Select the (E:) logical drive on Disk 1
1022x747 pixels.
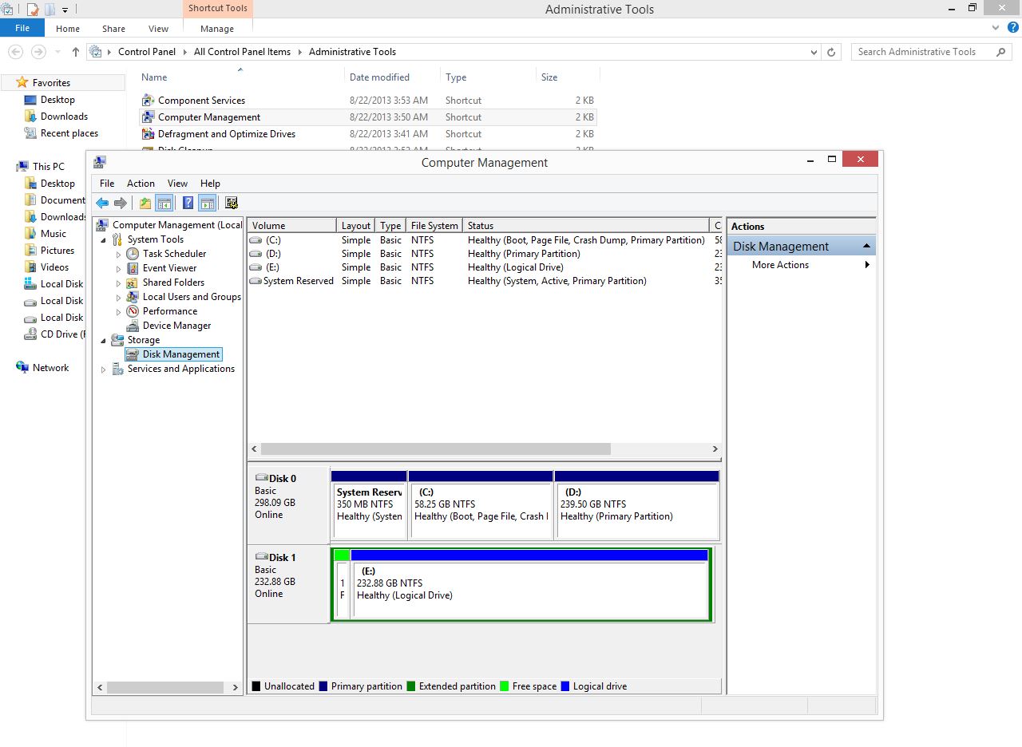point(530,583)
